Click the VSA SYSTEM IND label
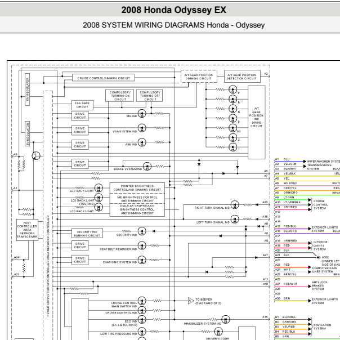Viewport: 340px width, 340px height. pos(124,131)
